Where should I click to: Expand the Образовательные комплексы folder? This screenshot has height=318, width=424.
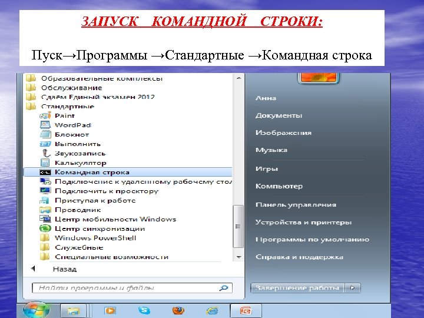tap(95, 78)
